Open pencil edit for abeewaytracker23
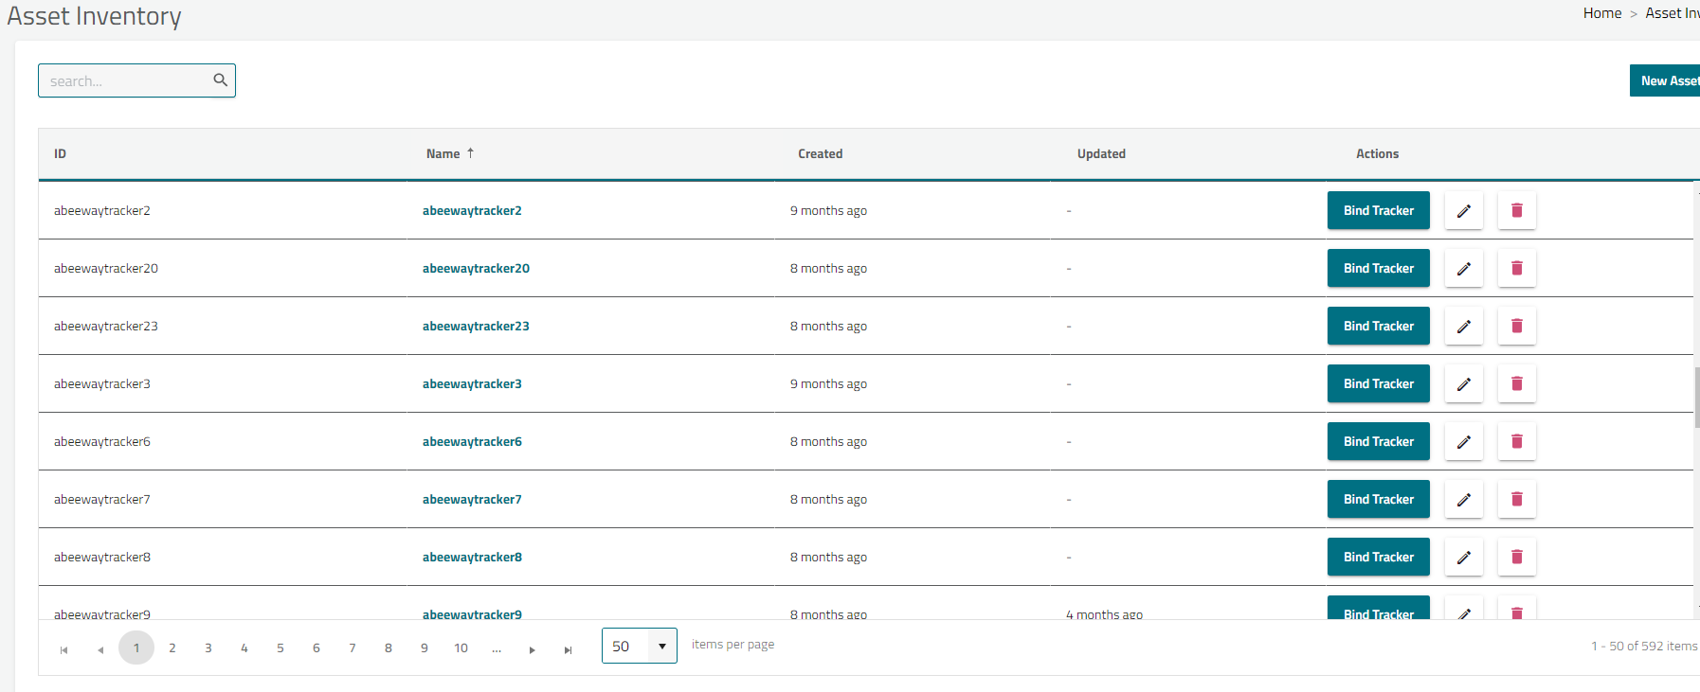1700x692 pixels. (x=1463, y=327)
